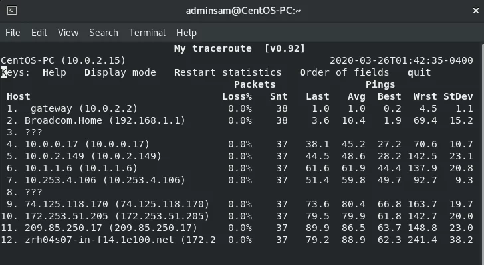Click the Restart statistics key hint

[x=228, y=72]
